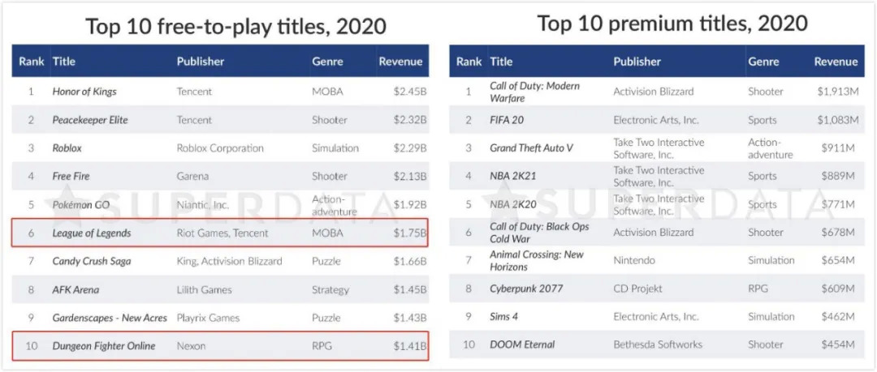The image size is (877, 372).
Task: Select Animal Crossing: New Horizons title
Action: click(536, 260)
